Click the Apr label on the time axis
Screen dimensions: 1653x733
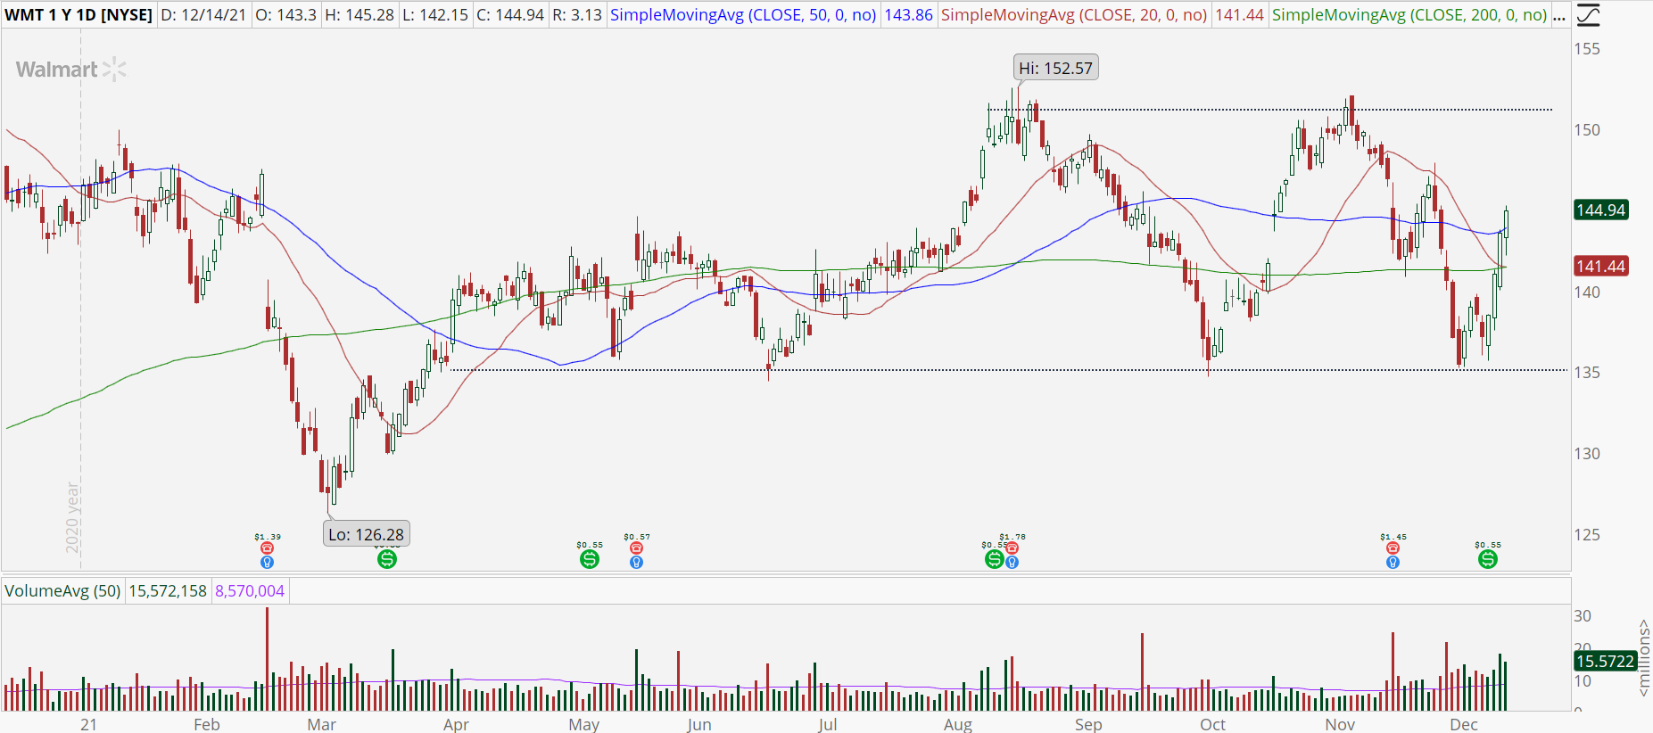(456, 724)
